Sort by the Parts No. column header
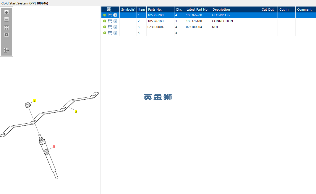The width and height of the screenshot is (316, 194). pyautogui.click(x=160, y=9)
